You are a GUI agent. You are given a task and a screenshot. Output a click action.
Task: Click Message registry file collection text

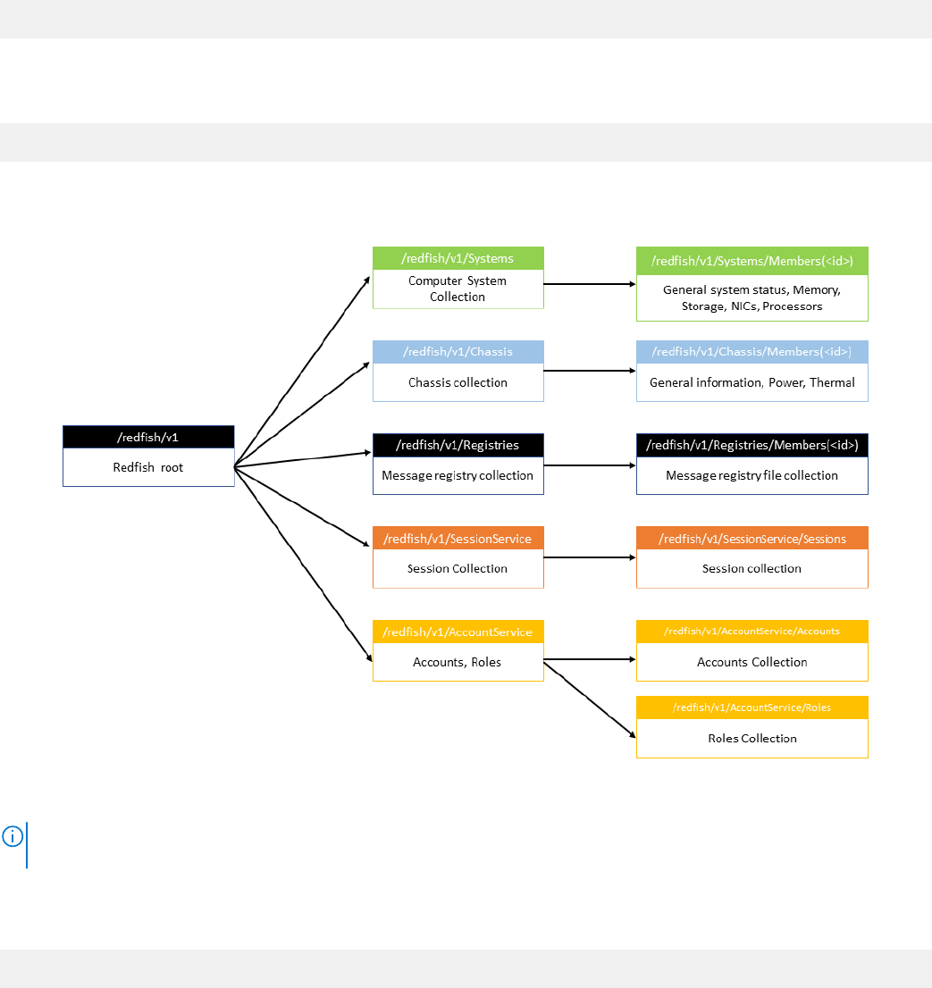point(751,476)
